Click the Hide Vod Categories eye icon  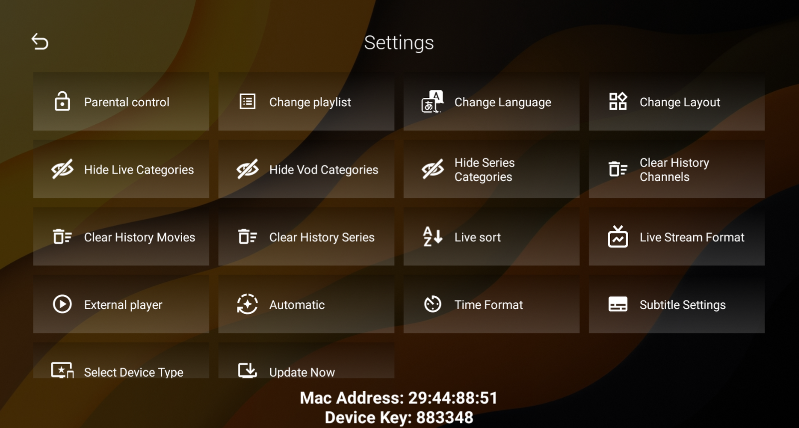[x=247, y=169]
